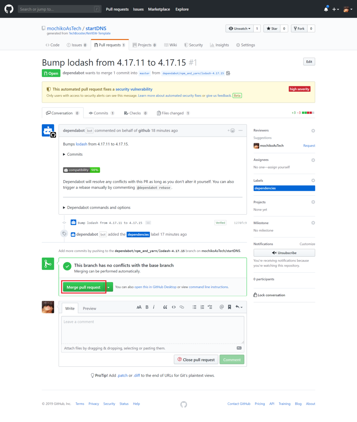The width and height of the screenshot is (357, 422).
Task: Click into the Leave a comment box
Action: point(153,330)
